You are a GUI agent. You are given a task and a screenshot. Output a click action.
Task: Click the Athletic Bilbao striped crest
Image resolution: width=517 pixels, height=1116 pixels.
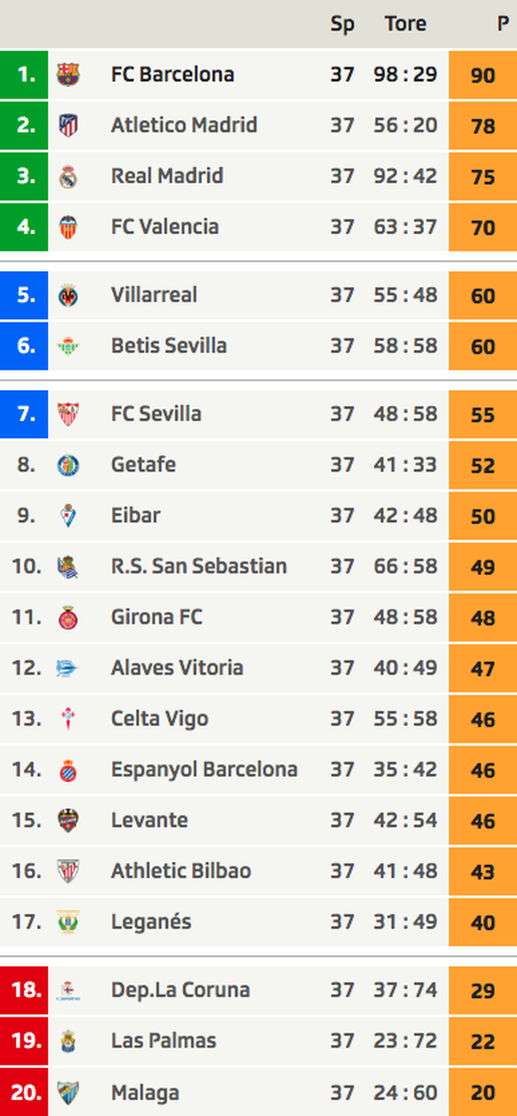point(68,871)
